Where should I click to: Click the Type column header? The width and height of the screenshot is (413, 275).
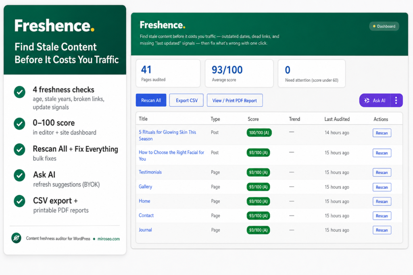215,119
